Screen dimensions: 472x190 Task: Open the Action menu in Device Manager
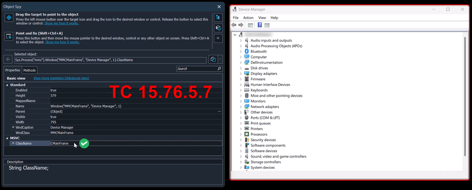tap(248, 17)
